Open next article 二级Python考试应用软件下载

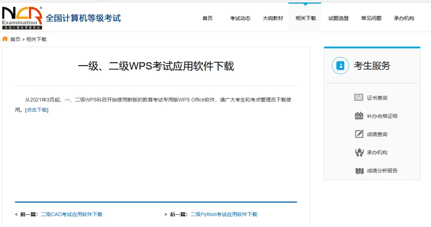tap(224, 214)
